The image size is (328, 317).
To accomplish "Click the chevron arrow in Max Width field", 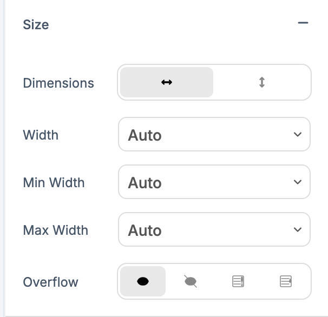I will [x=297, y=230].
